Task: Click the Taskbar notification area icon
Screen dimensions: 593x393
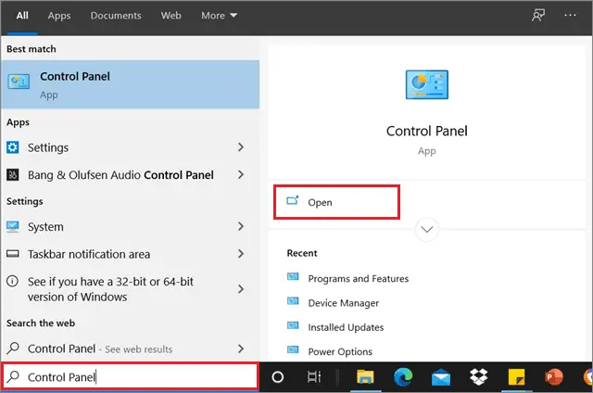Action: (x=12, y=253)
